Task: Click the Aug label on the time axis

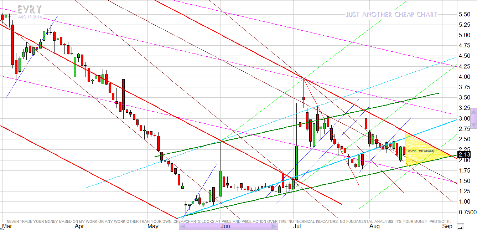Action: click(374, 226)
